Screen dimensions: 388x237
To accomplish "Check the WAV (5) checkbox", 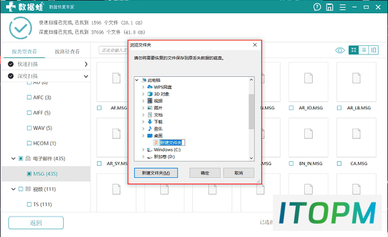I will (x=29, y=128).
